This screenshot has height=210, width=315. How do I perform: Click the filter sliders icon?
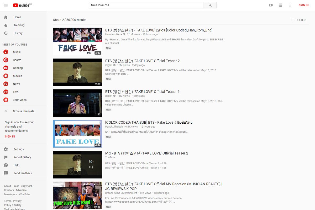pos(293,20)
